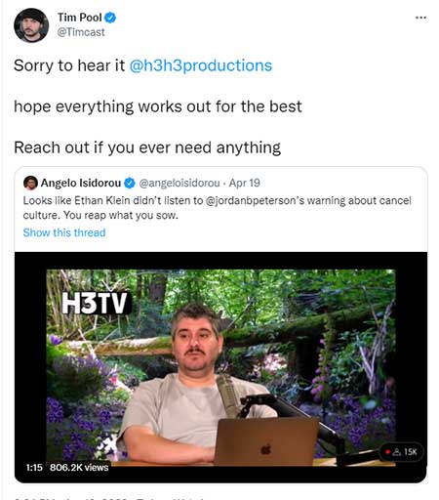Open the @angeloisidorou handle
This screenshot has height=500, width=439.
tap(180, 183)
